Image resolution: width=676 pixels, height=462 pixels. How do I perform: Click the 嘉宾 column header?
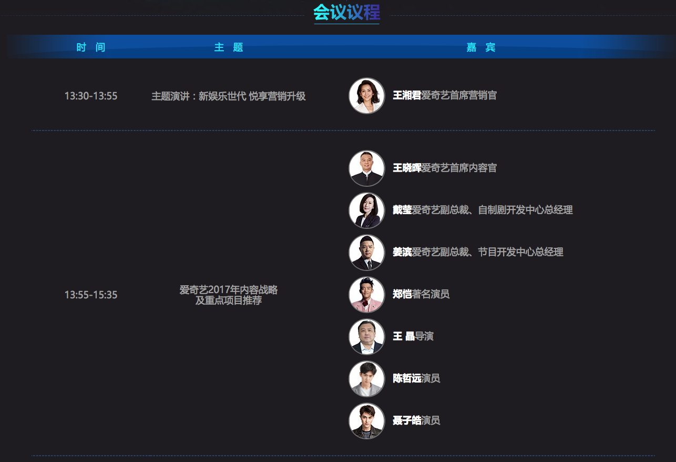pos(481,47)
